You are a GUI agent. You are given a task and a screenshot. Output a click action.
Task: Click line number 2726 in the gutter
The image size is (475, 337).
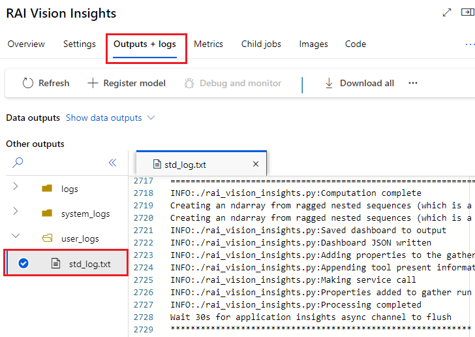pyautogui.click(x=144, y=292)
